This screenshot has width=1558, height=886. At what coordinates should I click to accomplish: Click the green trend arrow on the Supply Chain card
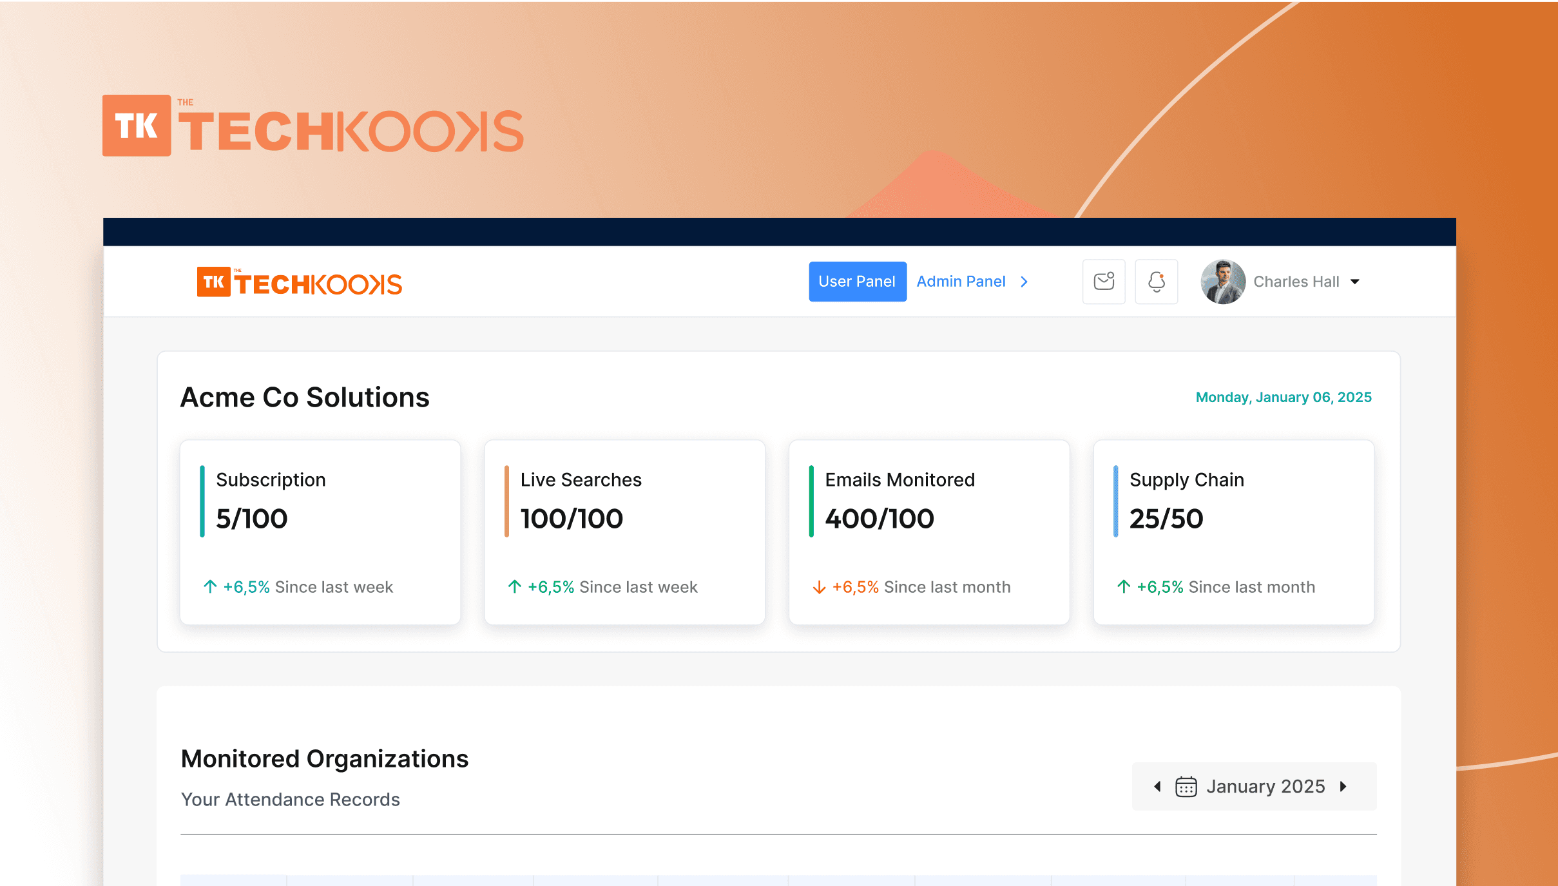(1122, 586)
